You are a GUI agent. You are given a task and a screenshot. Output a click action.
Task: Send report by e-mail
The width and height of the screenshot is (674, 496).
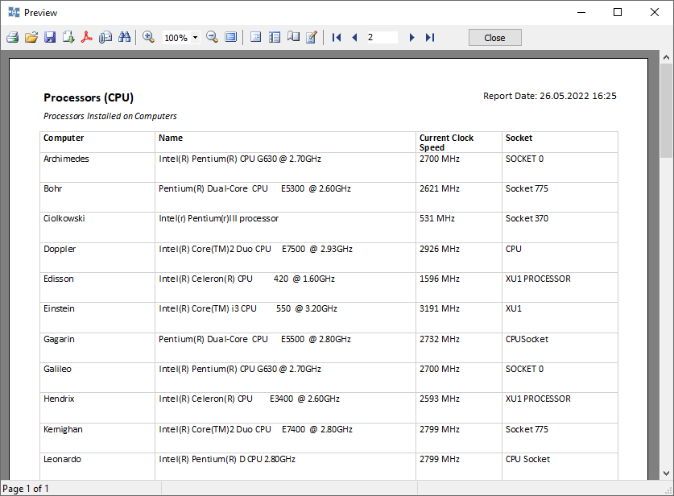[x=105, y=37]
